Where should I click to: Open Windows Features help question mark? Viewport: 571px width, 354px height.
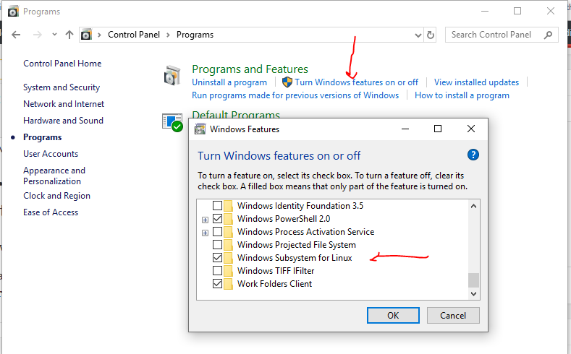tap(473, 155)
